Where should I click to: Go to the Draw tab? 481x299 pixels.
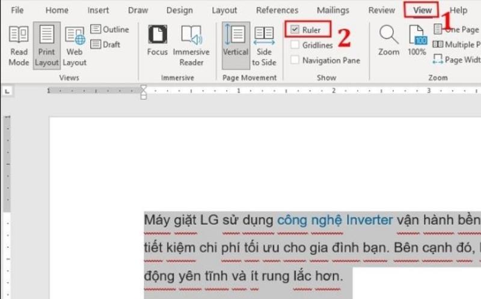(x=138, y=10)
